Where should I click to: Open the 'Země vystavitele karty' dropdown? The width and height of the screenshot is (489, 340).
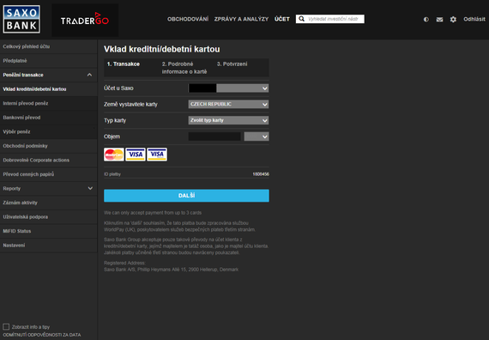[x=228, y=104]
